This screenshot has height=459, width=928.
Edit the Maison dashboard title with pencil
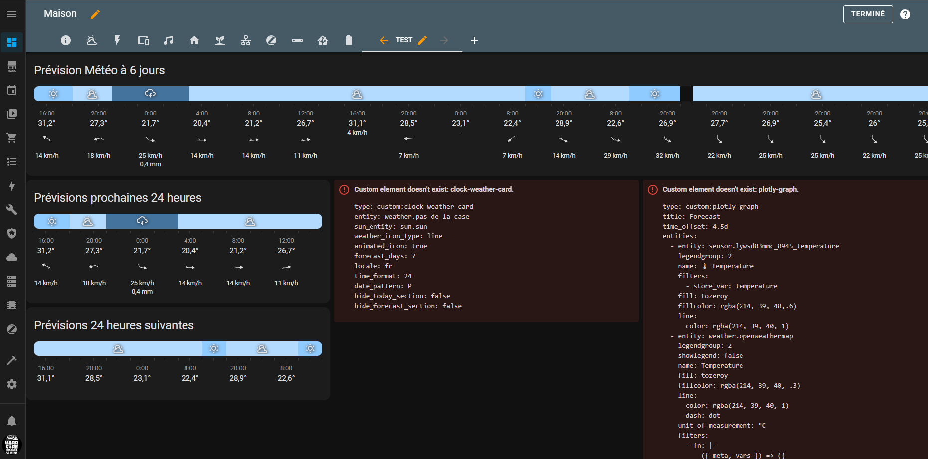coord(95,14)
